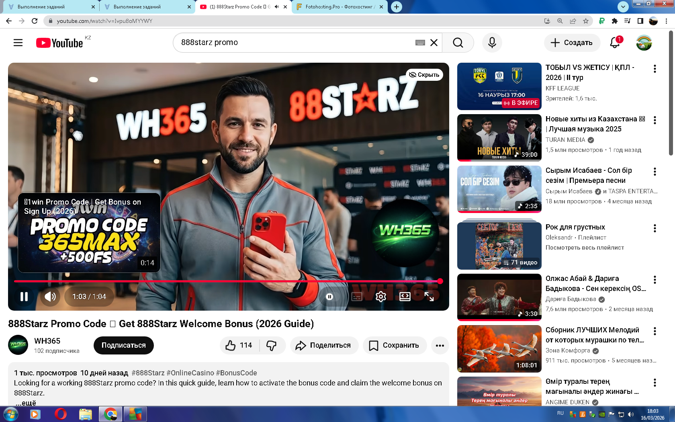The height and width of the screenshot is (422, 675).
Task: Close the Fotohosting.Pro tab
Action: [x=381, y=7]
